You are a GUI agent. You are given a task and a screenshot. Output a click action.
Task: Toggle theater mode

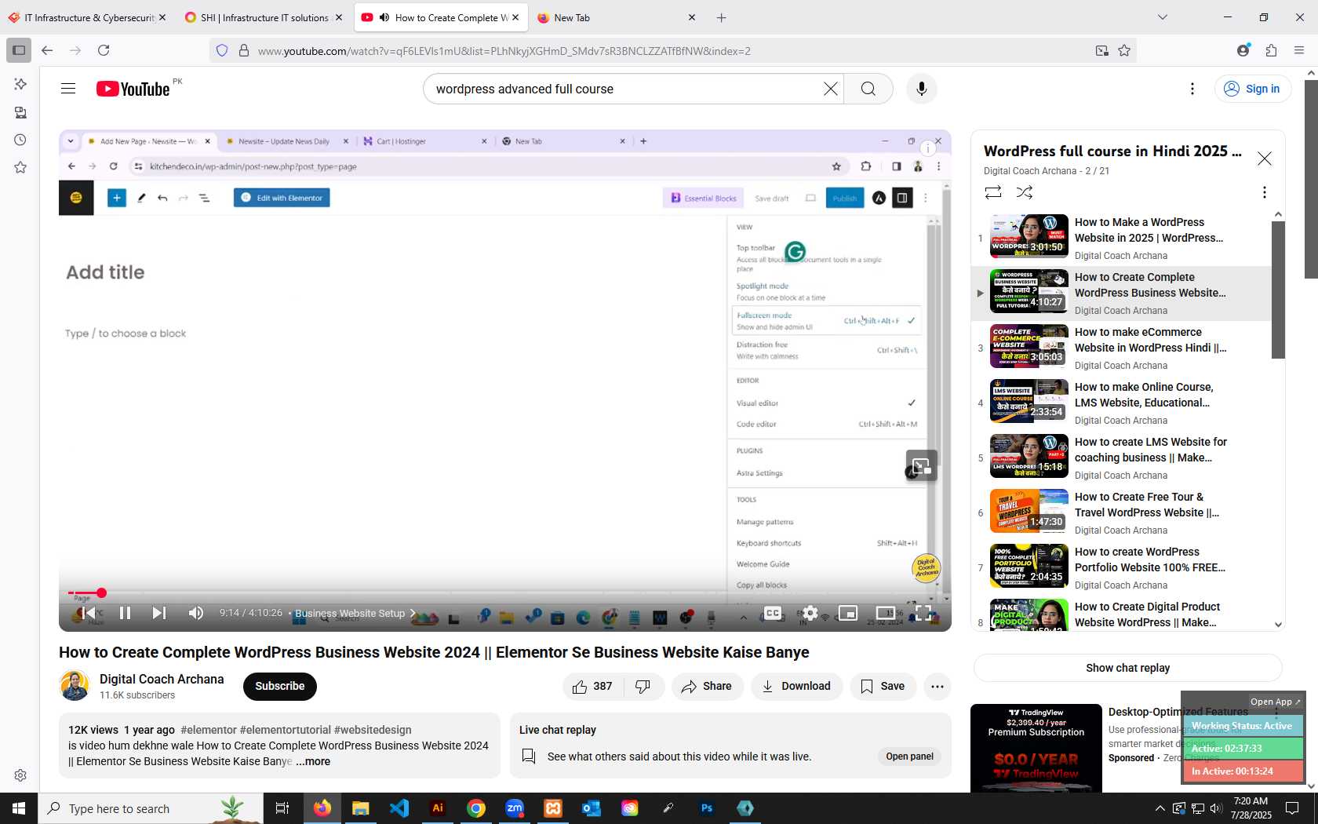[x=886, y=613]
